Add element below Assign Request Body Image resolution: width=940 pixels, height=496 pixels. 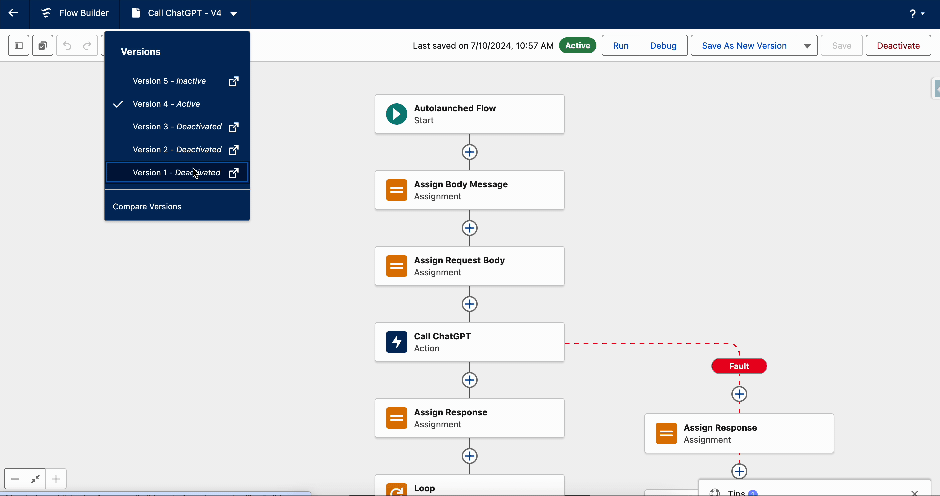click(x=470, y=304)
